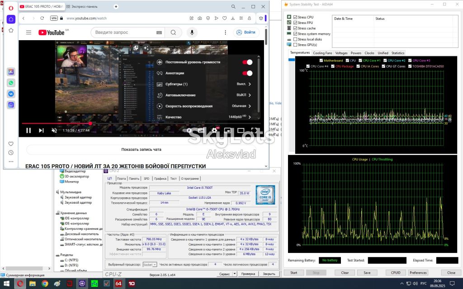
Task: Open the YouTube hamburger guide menu
Action: [28, 33]
